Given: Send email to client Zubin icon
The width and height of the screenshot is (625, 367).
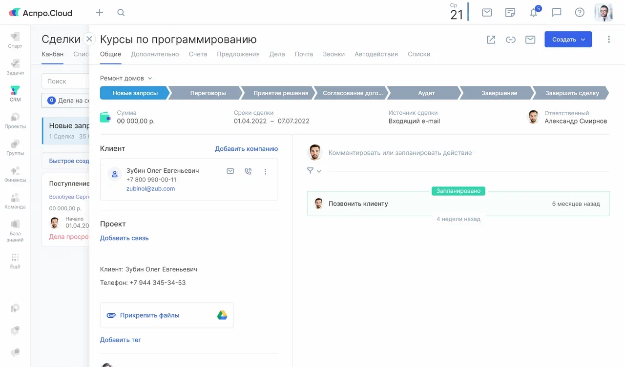Looking at the screenshot, I should pyautogui.click(x=230, y=171).
